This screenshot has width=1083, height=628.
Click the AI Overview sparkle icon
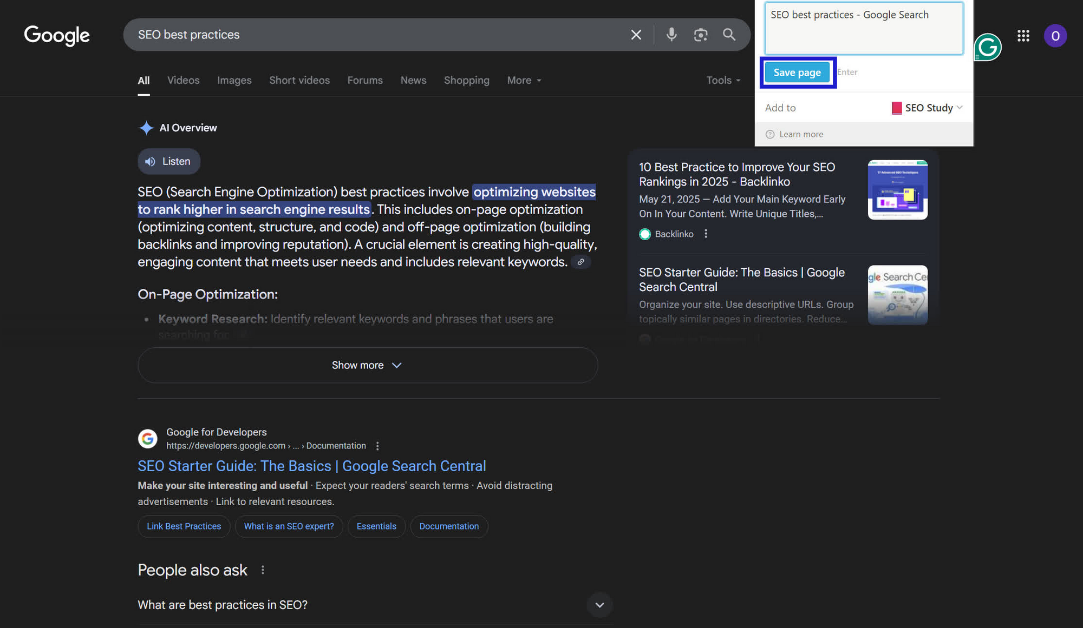pyautogui.click(x=146, y=128)
